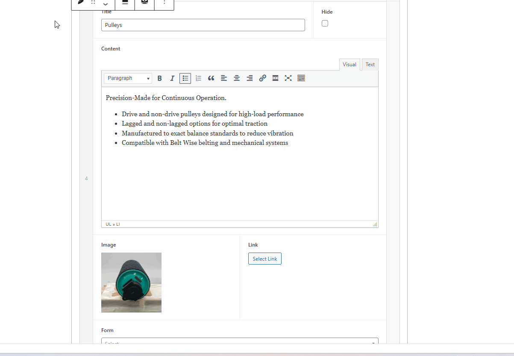The image size is (514, 356).
Task: Toggle the bulleted list button
Action: (x=185, y=78)
